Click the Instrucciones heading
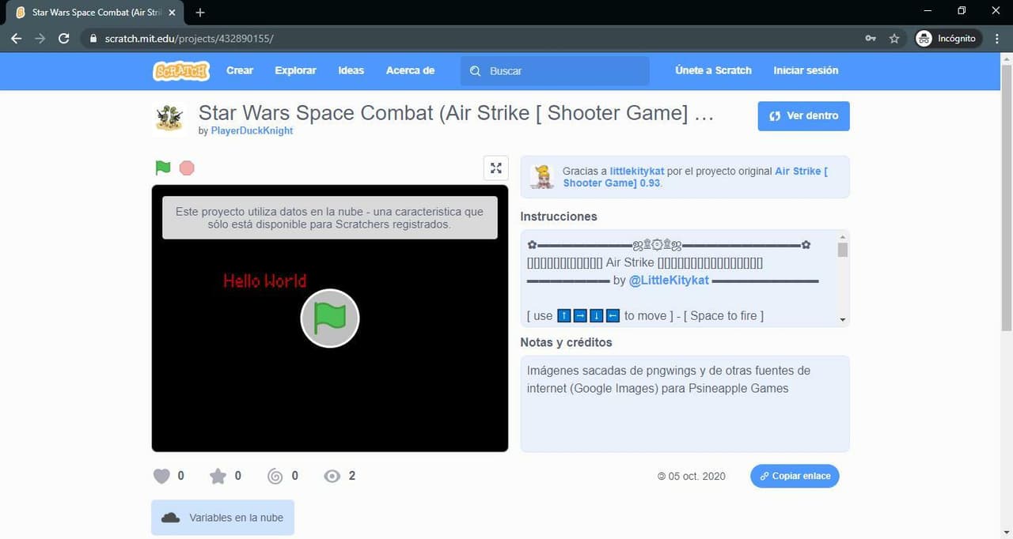Viewport: 1013px width, 539px height. (559, 217)
